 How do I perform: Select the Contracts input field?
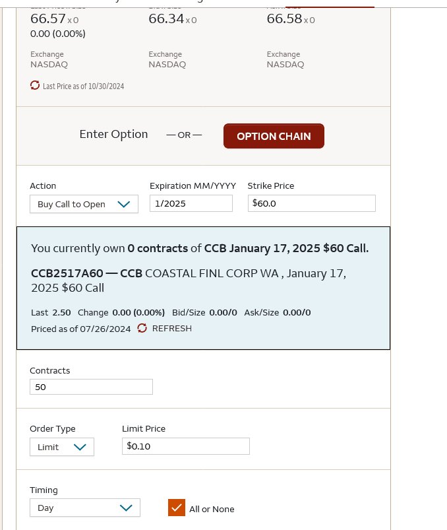[x=91, y=387]
